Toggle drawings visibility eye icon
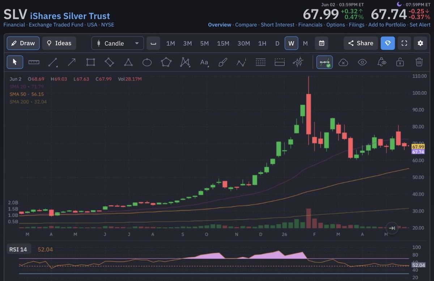The height and width of the screenshot is (281, 434). point(362,62)
